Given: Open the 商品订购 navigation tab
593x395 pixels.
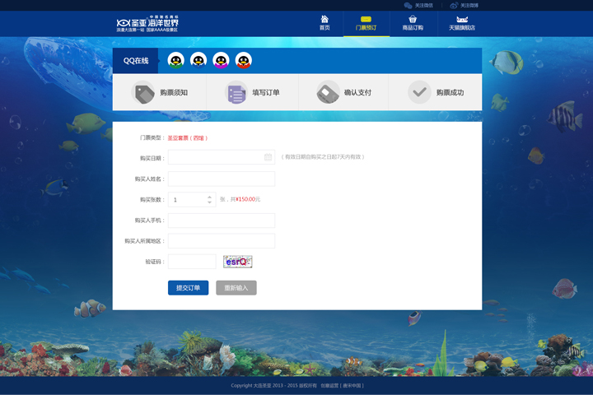Looking at the screenshot, I should 413,23.
